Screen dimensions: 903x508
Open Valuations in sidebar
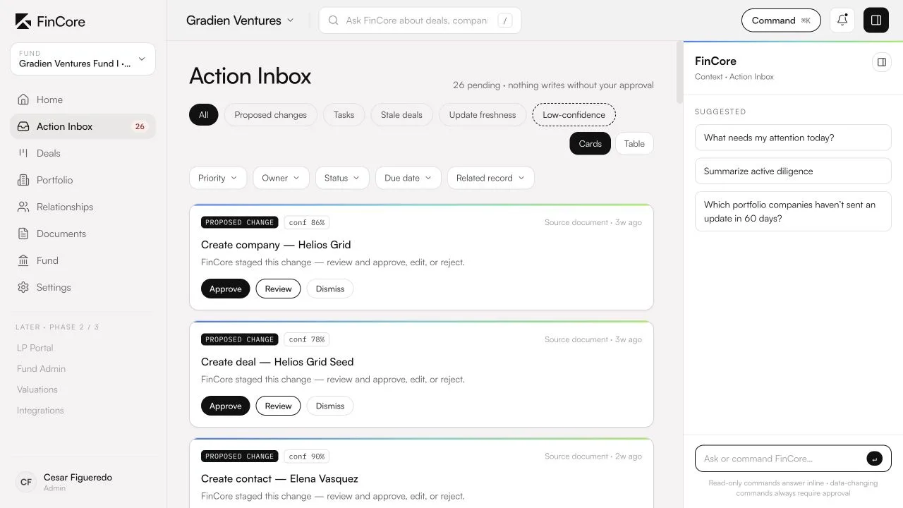click(x=37, y=389)
